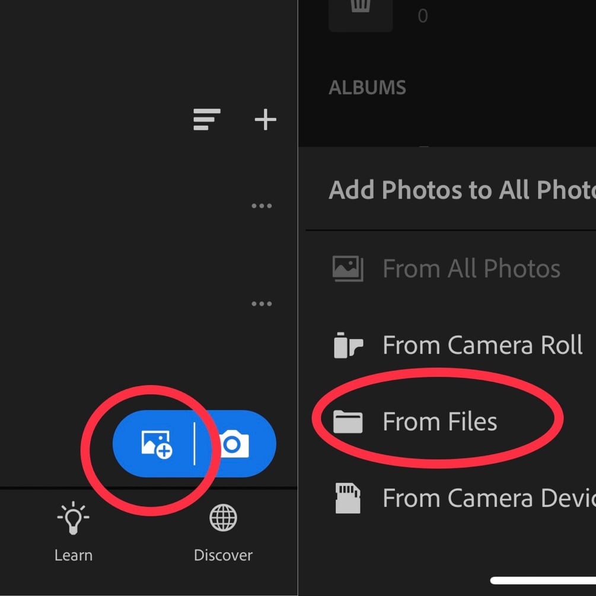Choose the From Camera Device option
The width and height of the screenshot is (596, 596).
(488, 498)
